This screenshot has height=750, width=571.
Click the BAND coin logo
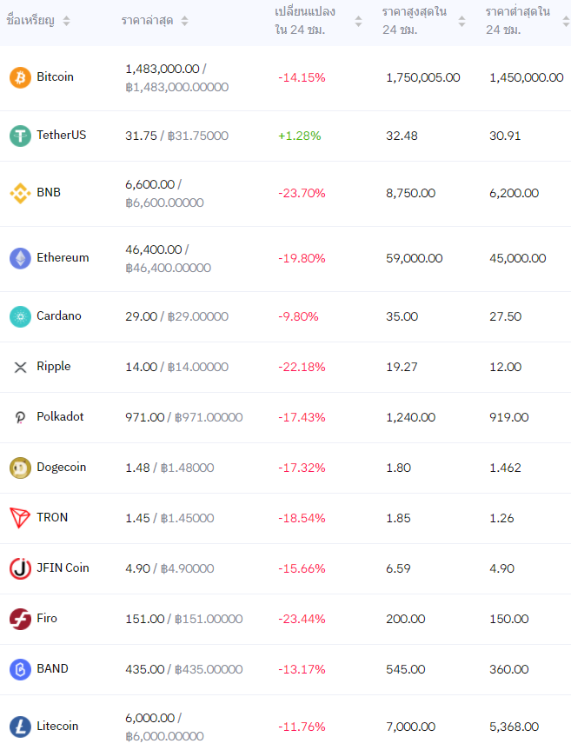coord(20,669)
